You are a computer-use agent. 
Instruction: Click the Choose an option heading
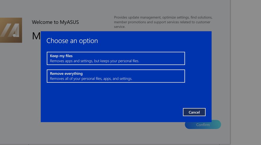tap(72, 41)
